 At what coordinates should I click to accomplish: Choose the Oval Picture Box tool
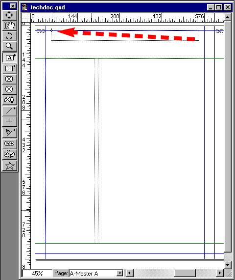[10, 89]
